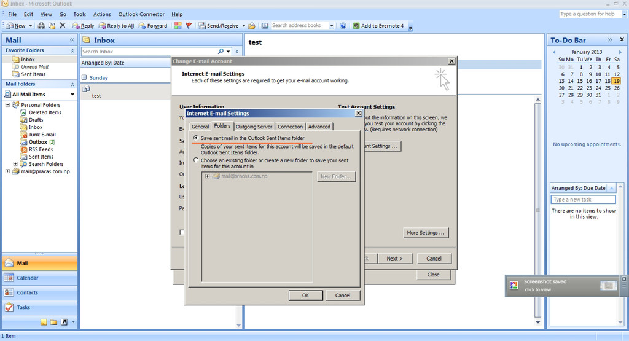Screen dimensions: 629x341
Task: Click the Close button of Account Settings
Action: coord(433,275)
